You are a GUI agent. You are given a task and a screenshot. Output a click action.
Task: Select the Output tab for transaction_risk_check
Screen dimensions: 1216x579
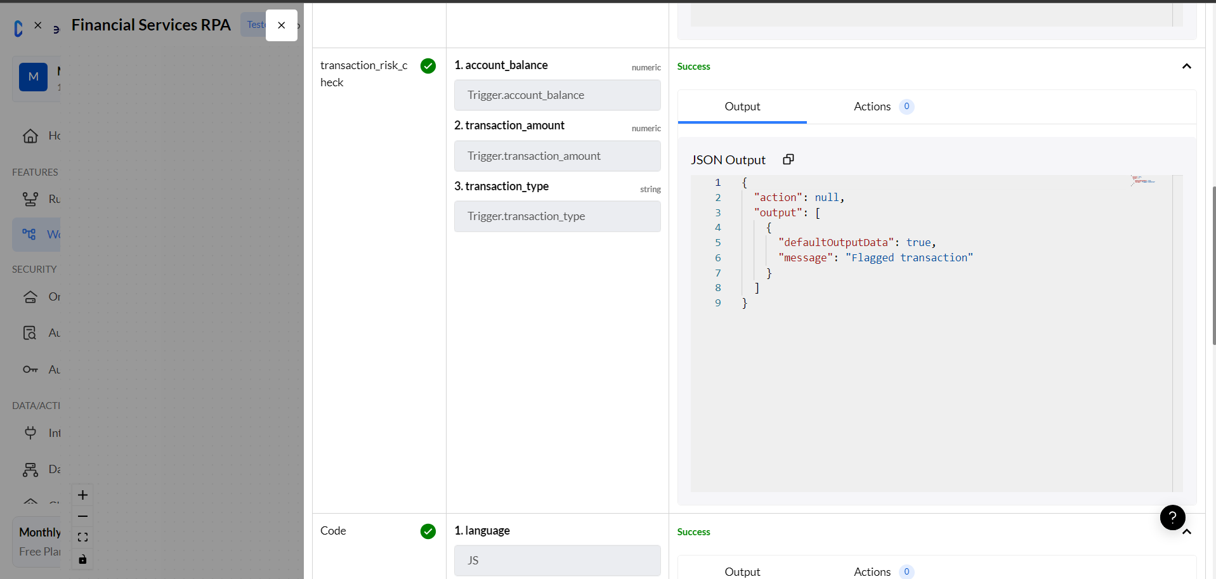(x=742, y=107)
